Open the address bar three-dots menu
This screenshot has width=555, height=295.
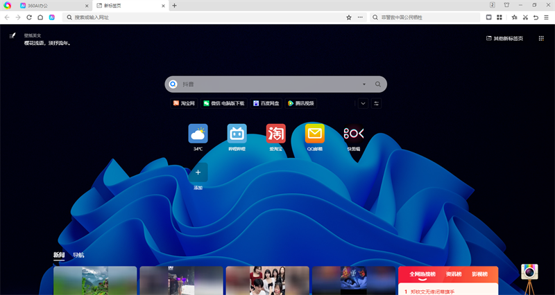pyautogui.click(x=360, y=17)
